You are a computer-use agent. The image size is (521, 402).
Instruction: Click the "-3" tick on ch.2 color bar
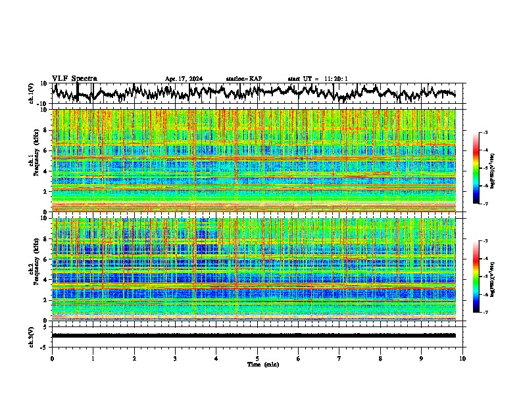[x=485, y=241]
